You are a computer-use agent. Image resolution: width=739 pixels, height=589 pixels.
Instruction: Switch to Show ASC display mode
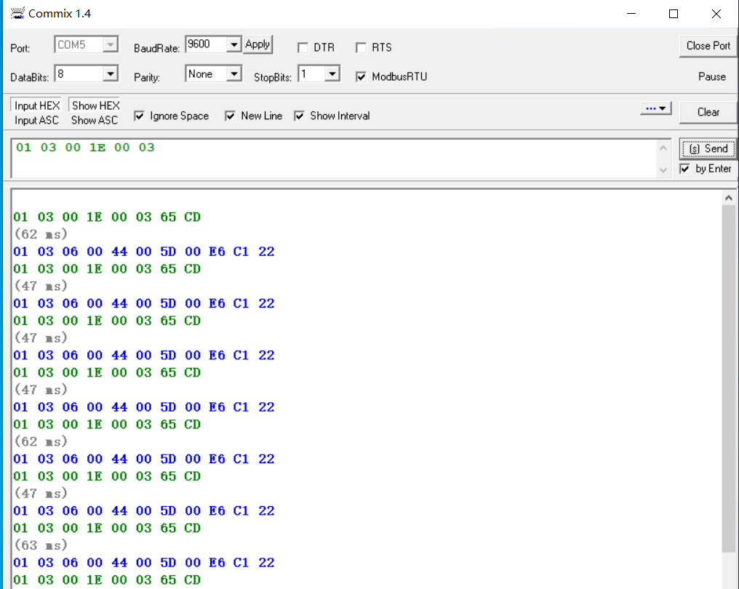95,121
